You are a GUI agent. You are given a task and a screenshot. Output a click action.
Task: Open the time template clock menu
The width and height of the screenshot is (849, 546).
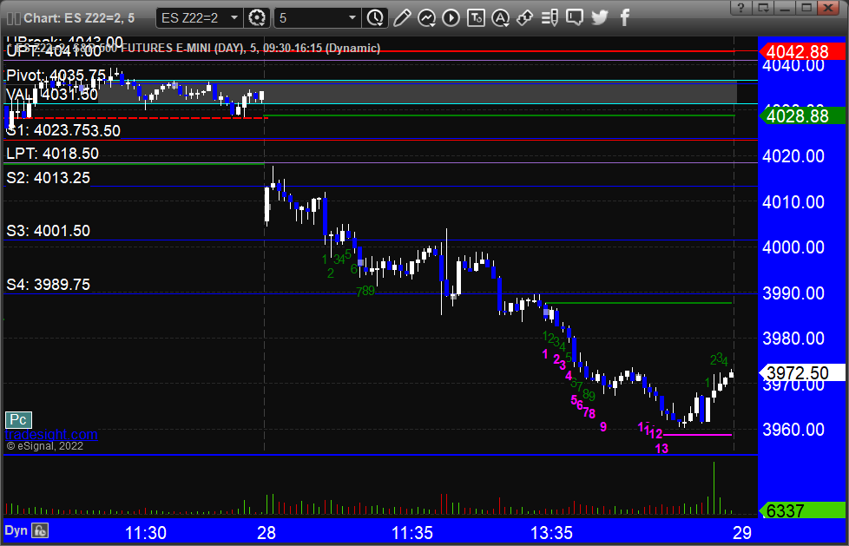click(x=375, y=18)
